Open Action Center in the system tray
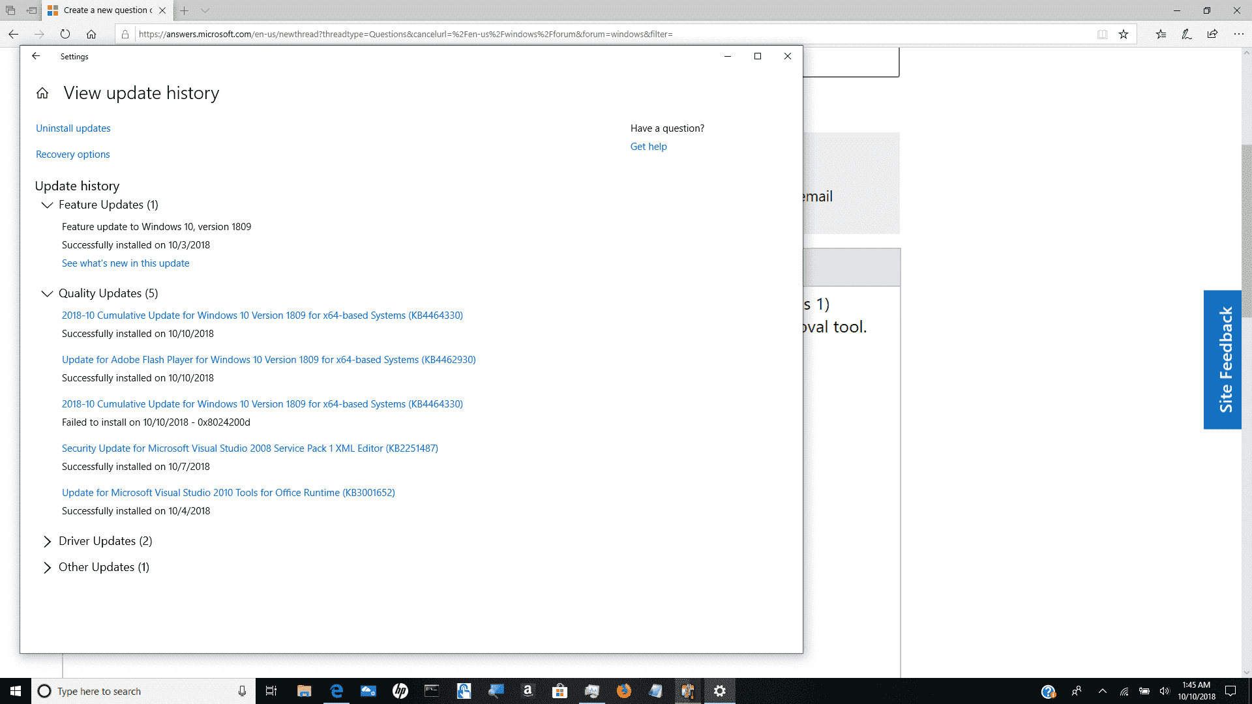 click(1231, 691)
